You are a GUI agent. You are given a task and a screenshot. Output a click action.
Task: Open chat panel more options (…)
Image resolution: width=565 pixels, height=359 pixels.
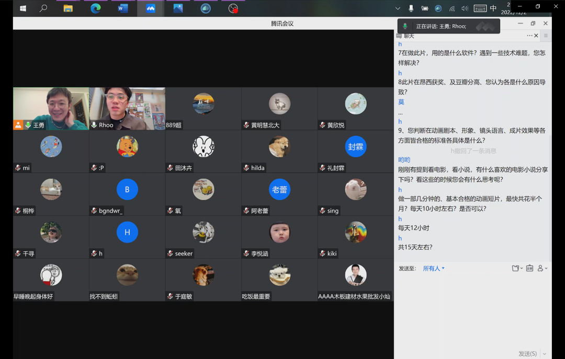(529, 36)
